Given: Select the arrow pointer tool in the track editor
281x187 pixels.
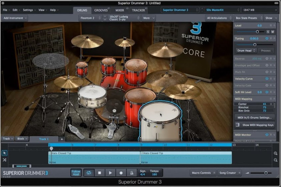Looking at the screenshot, I should (4, 153).
